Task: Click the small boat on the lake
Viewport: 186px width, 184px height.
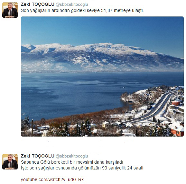Action: point(124,87)
